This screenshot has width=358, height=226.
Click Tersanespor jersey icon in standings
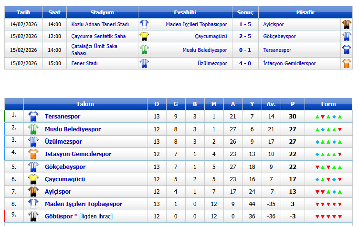coord(33,116)
